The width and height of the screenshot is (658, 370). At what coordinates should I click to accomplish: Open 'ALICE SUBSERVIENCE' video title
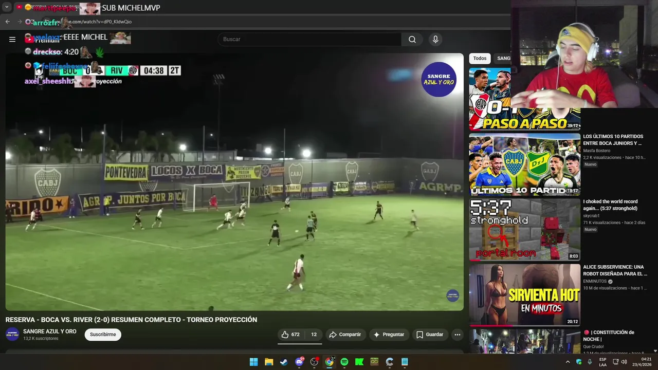click(615, 270)
